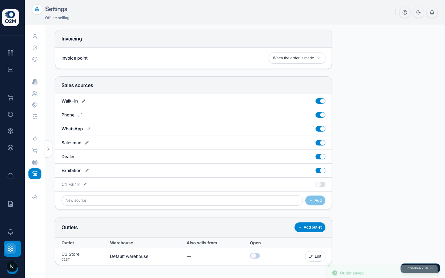The width and height of the screenshot is (445, 278).
Task: Toggle C1 Store outlet open switch
Action: coord(255,256)
